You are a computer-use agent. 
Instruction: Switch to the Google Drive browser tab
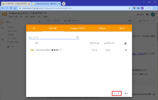coord(16,4)
